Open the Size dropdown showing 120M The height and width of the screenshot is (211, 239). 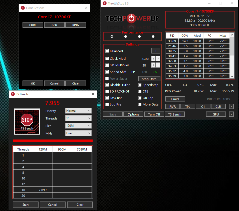coord(78,125)
